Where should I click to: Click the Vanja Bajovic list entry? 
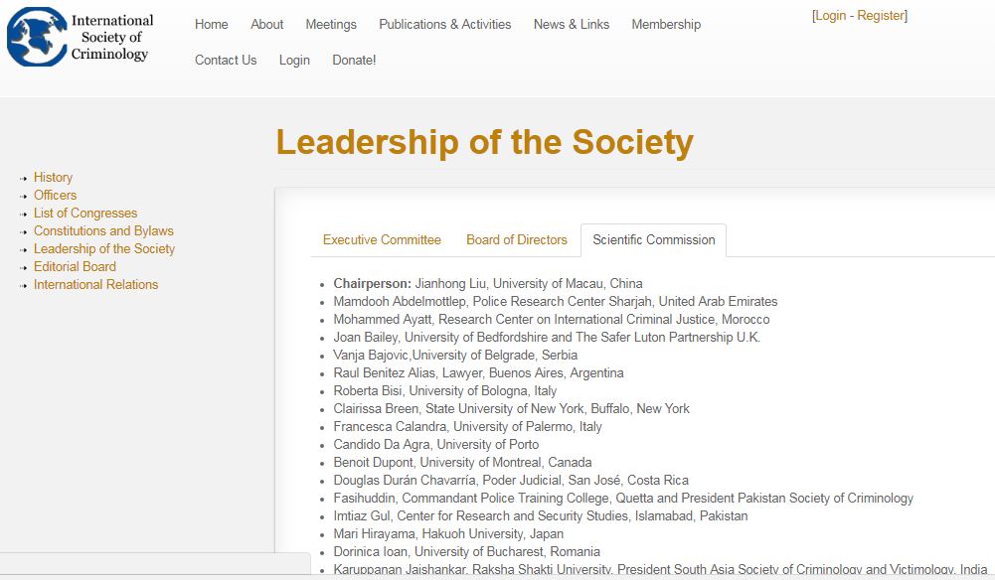point(455,355)
